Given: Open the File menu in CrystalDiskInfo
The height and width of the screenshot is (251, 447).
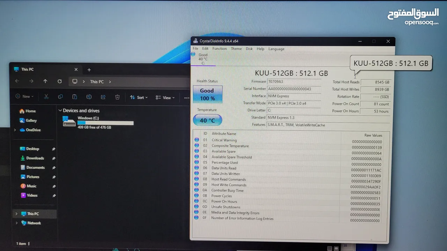Looking at the screenshot, I should click(x=195, y=48).
